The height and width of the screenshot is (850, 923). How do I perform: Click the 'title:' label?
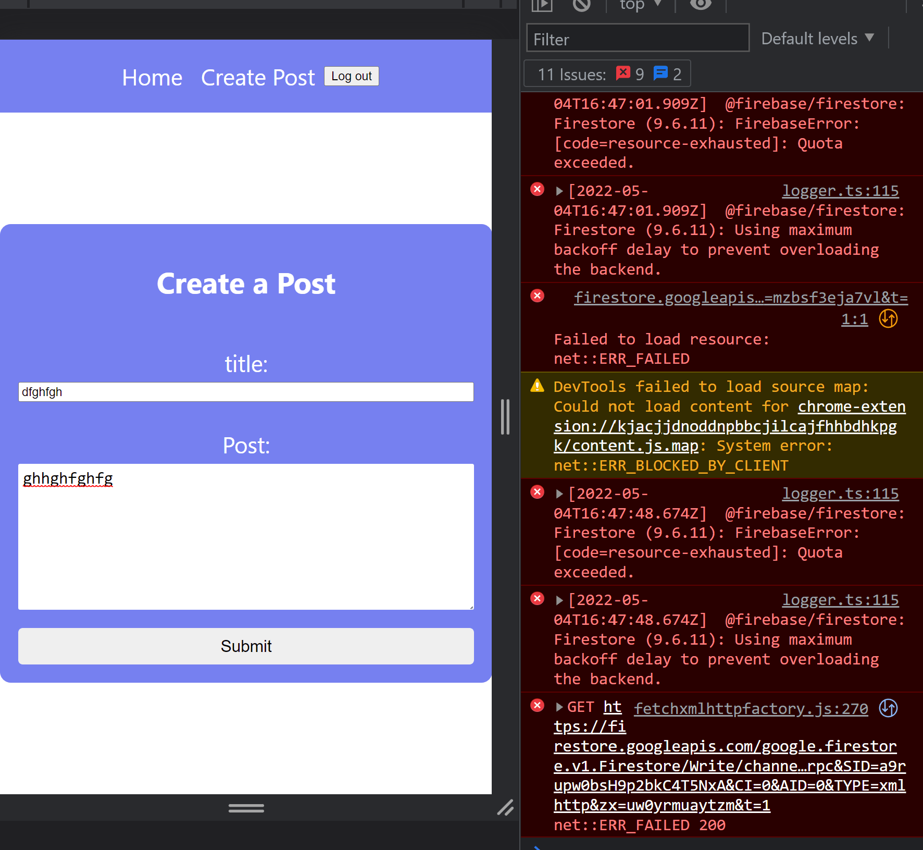click(x=246, y=364)
